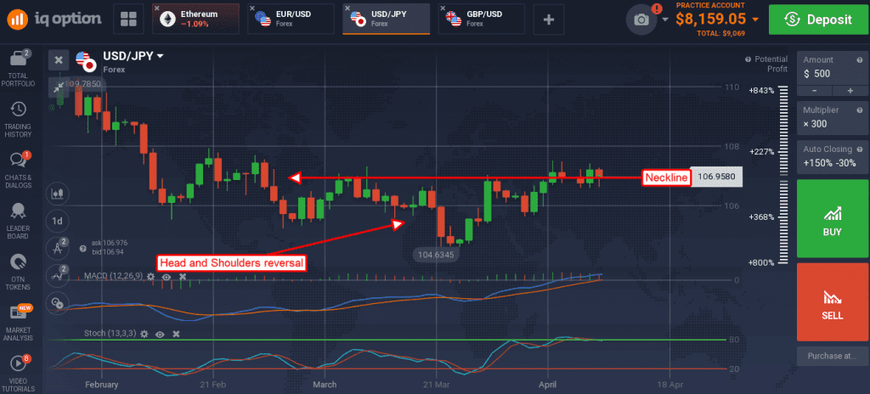Image resolution: width=870 pixels, height=394 pixels.
Task: Open the Auto Closing +150% -30% settings
Action: tap(833, 156)
